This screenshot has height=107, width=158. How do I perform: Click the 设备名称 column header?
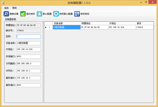[x=67, y=23]
